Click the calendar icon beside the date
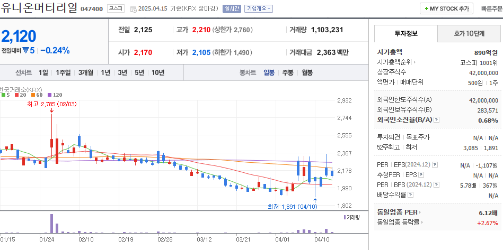The height and width of the screenshot is (250, 503). click(133, 10)
